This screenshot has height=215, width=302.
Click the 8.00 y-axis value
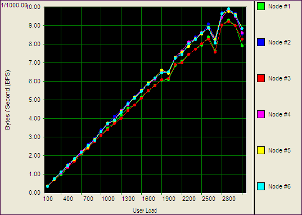[35, 44]
